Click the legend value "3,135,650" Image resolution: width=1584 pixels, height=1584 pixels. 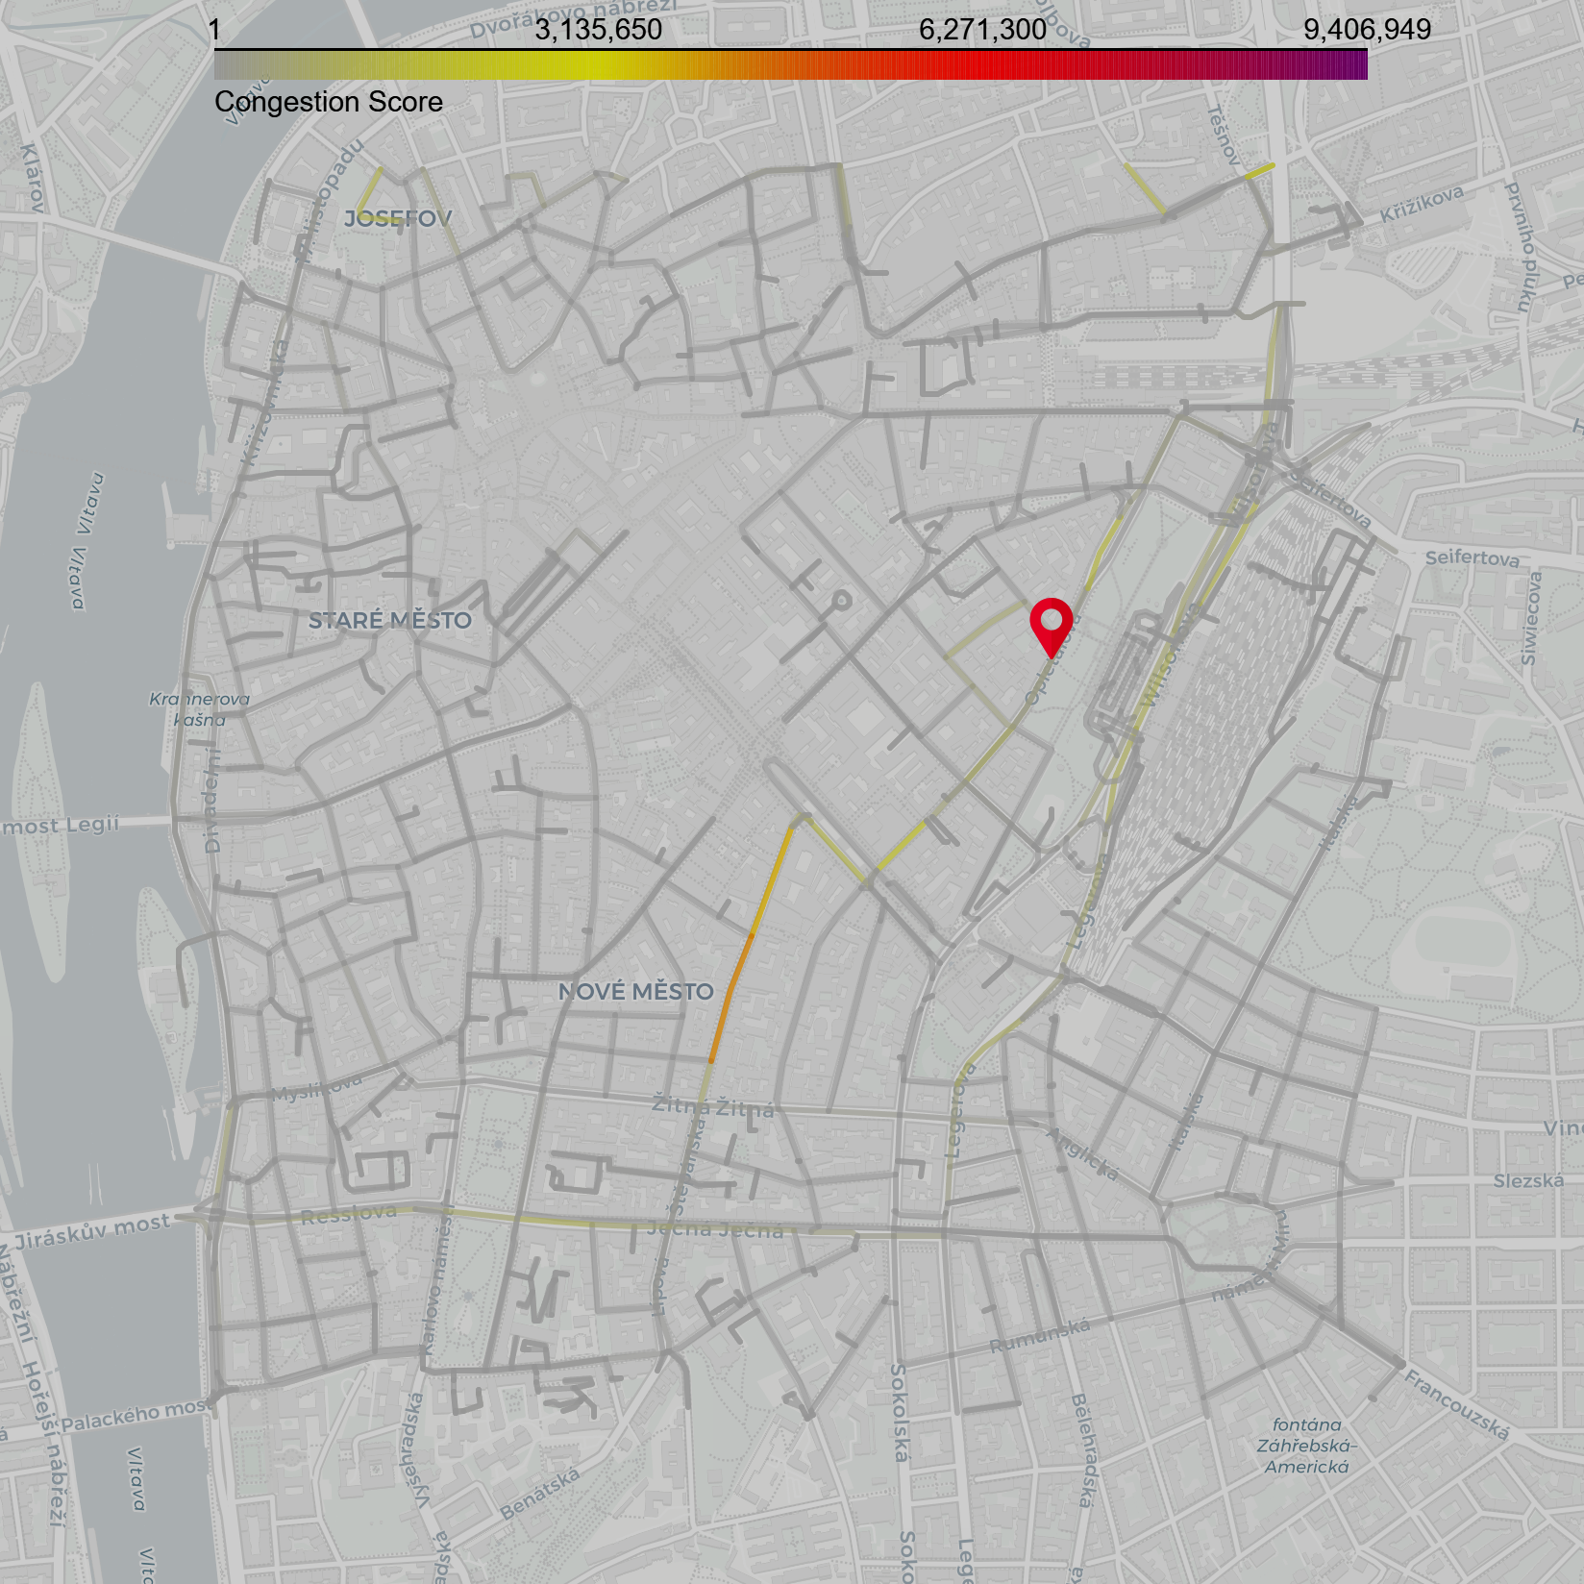598,30
